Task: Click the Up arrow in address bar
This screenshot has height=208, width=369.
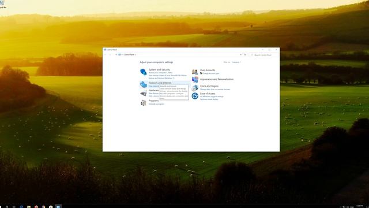Action: coord(116,55)
